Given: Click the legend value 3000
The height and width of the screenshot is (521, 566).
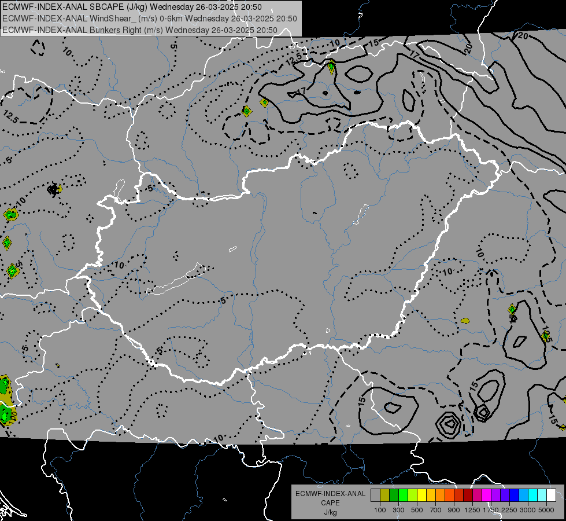Looking at the screenshot, I should point(528,510).
